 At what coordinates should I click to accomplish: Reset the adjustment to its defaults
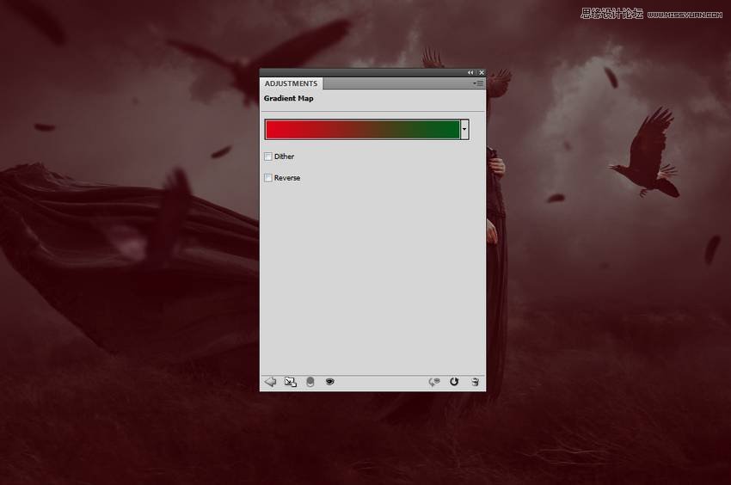(454, 382)
